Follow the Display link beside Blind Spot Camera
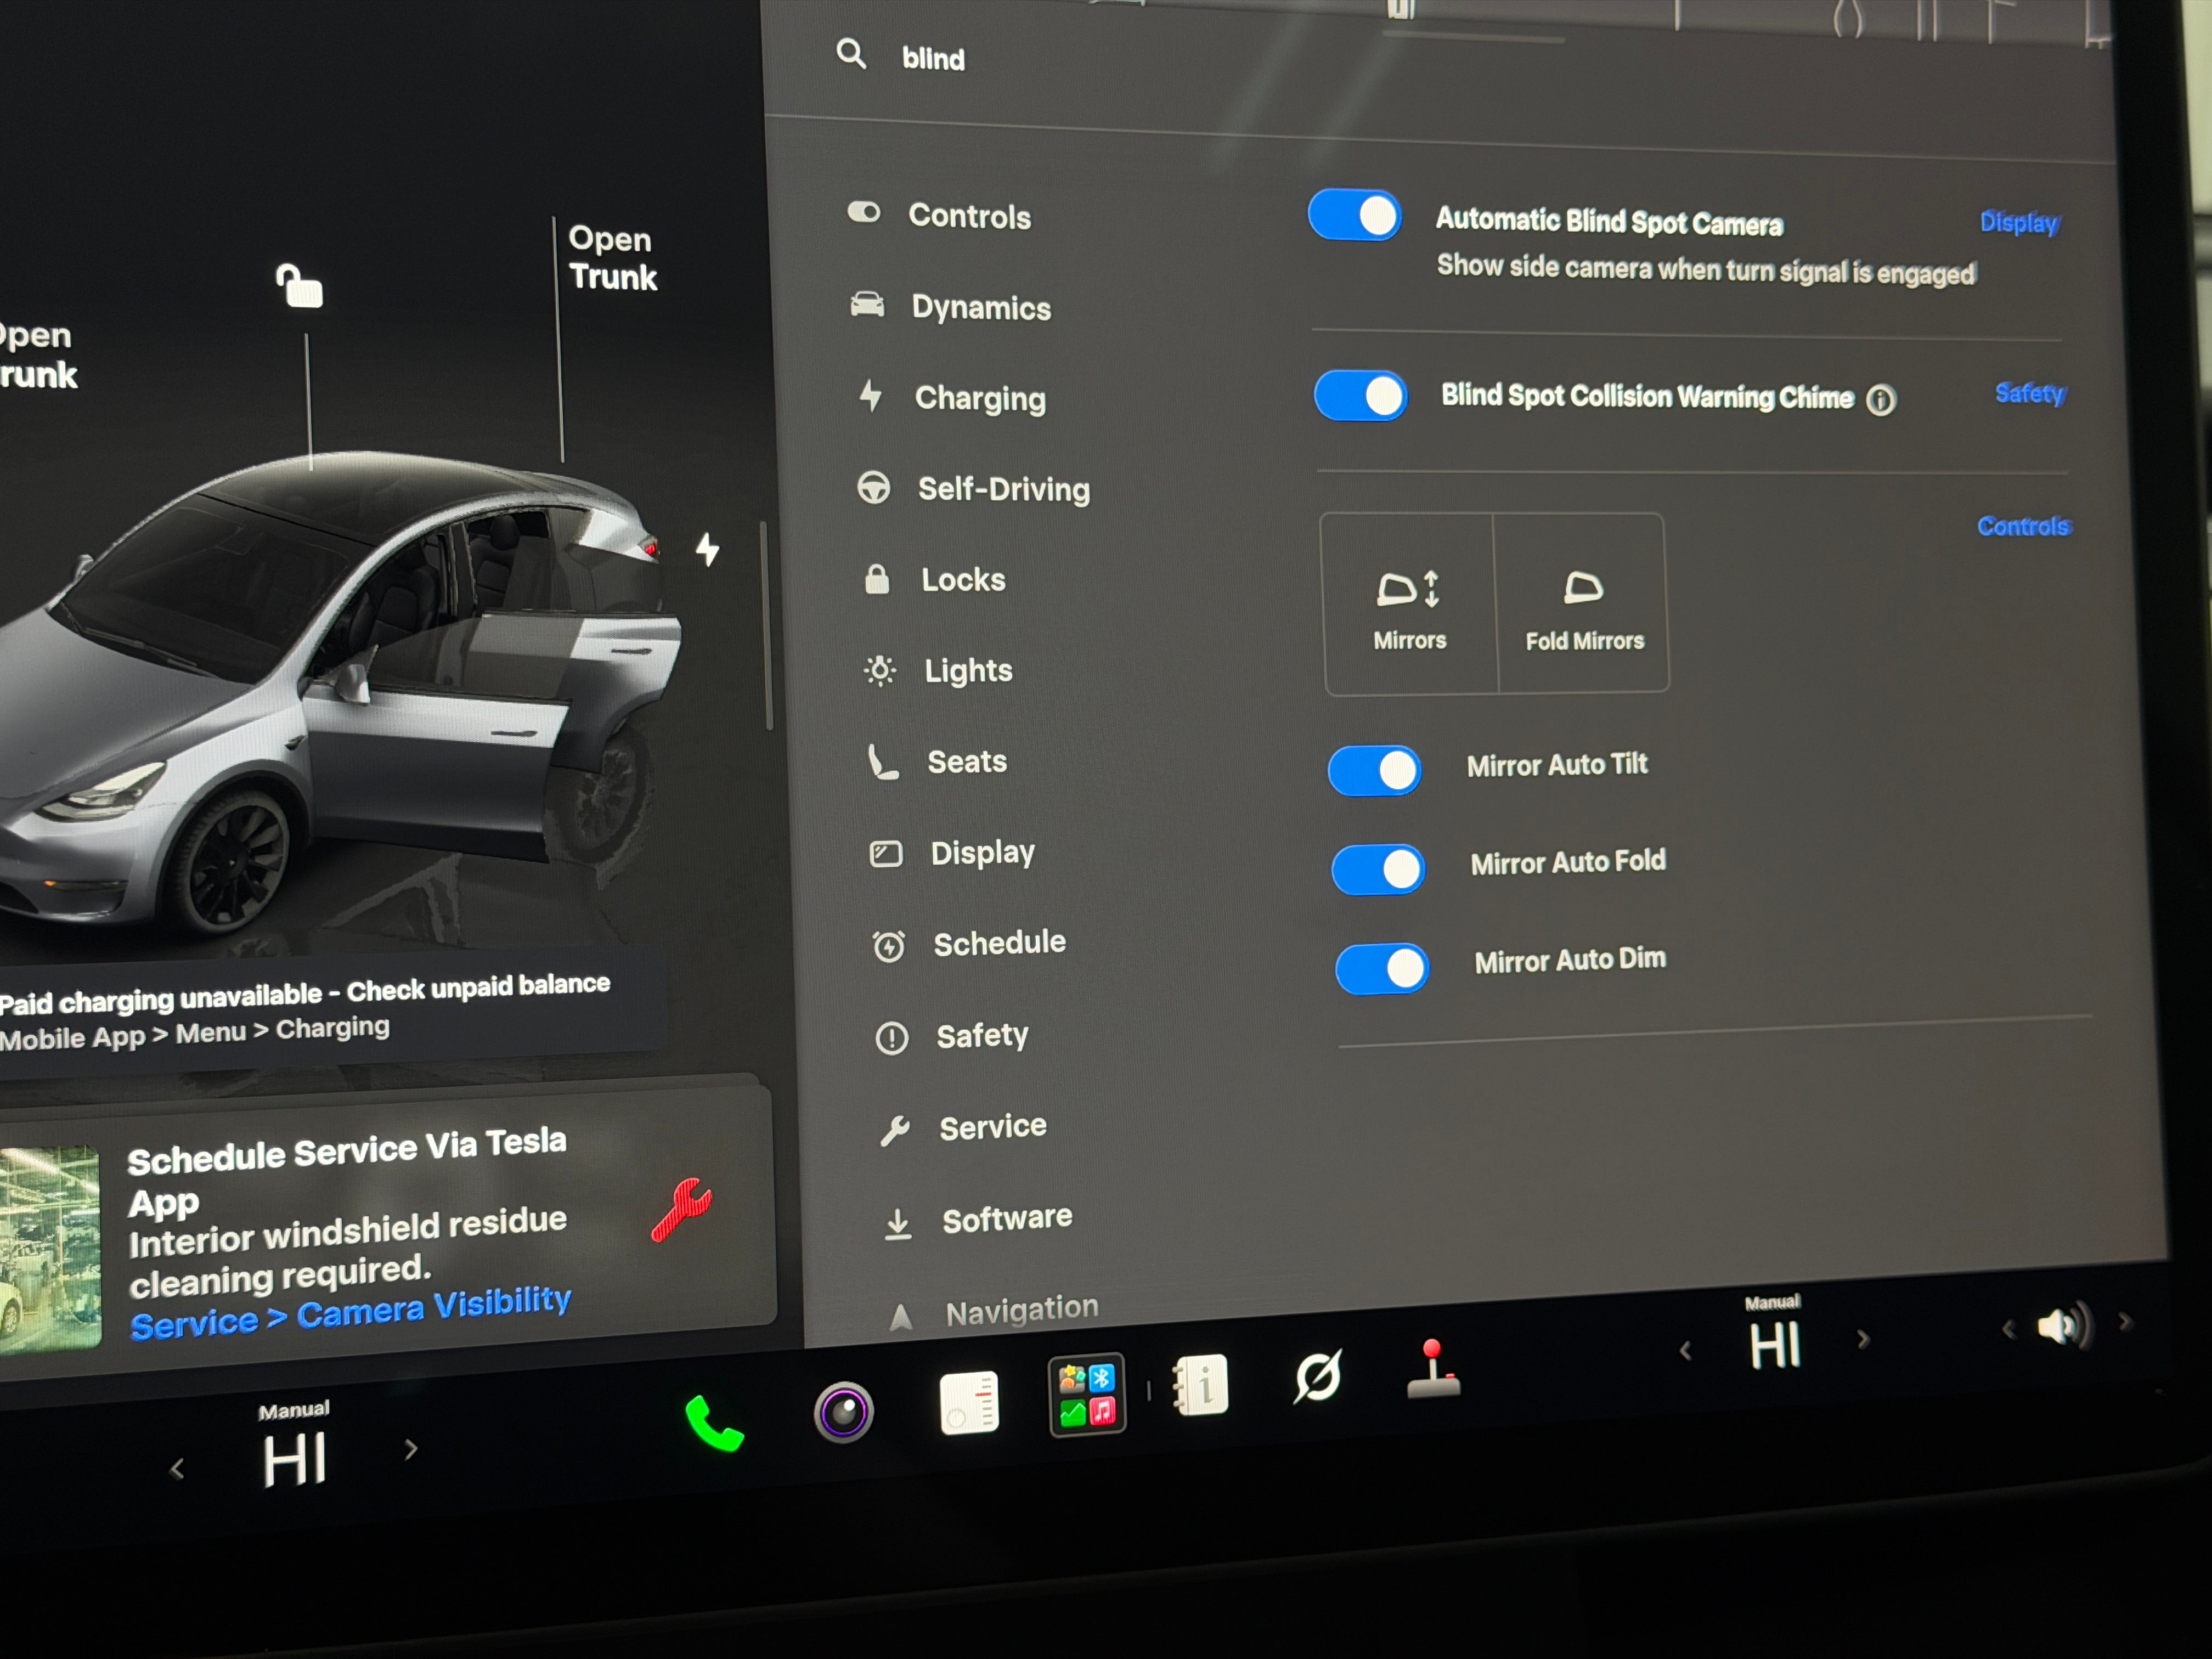 point(2019,222)
